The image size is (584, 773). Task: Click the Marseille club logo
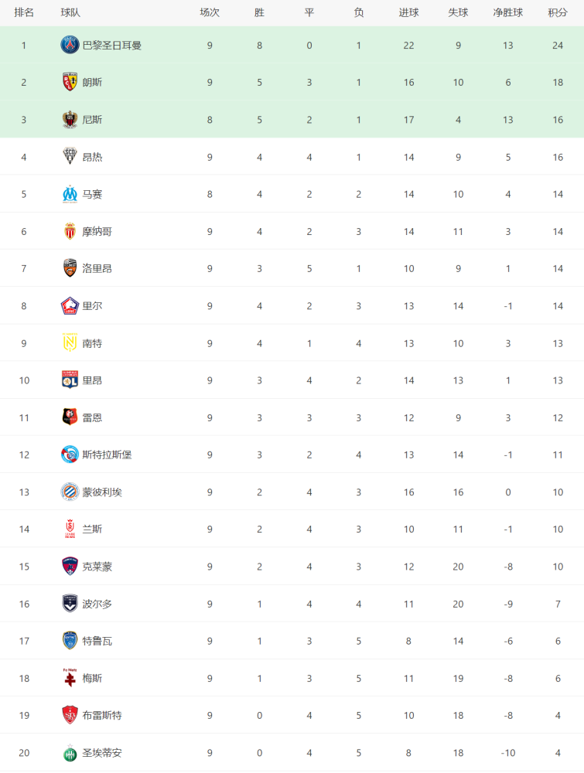tap(70, 194)
